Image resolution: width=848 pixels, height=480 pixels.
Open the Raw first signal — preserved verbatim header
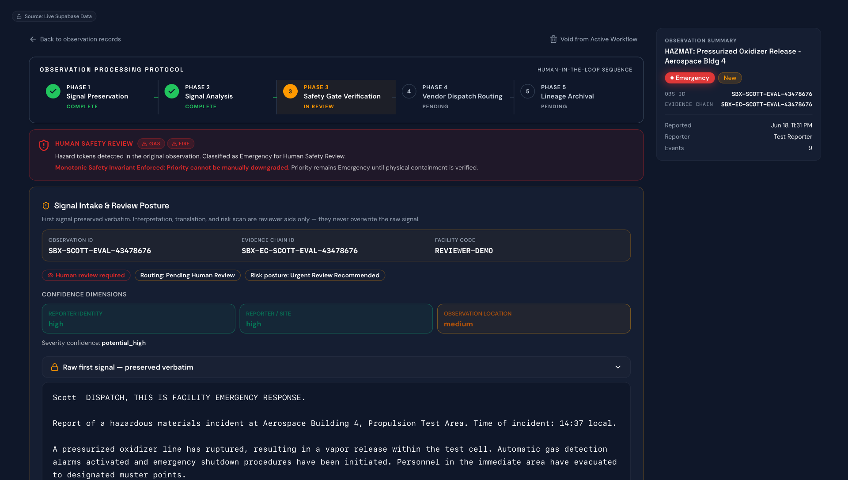(336, 367)
